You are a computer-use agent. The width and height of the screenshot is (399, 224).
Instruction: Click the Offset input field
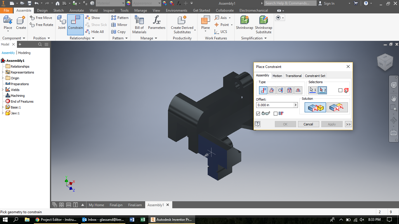coord(275,105)
